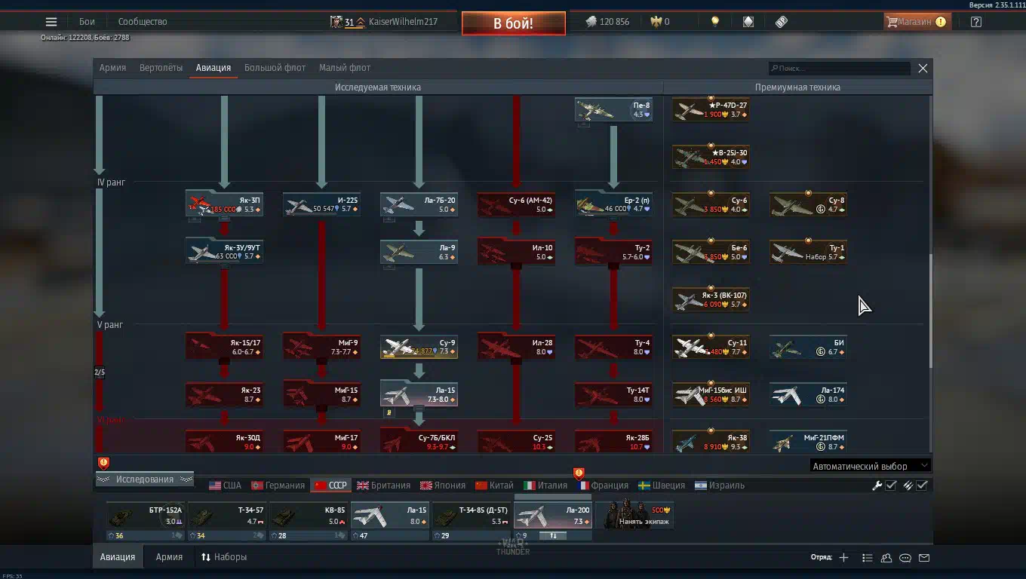Click the golden eagles balance icon
This screenshot has width=1026, height=579.
(656, 22)
